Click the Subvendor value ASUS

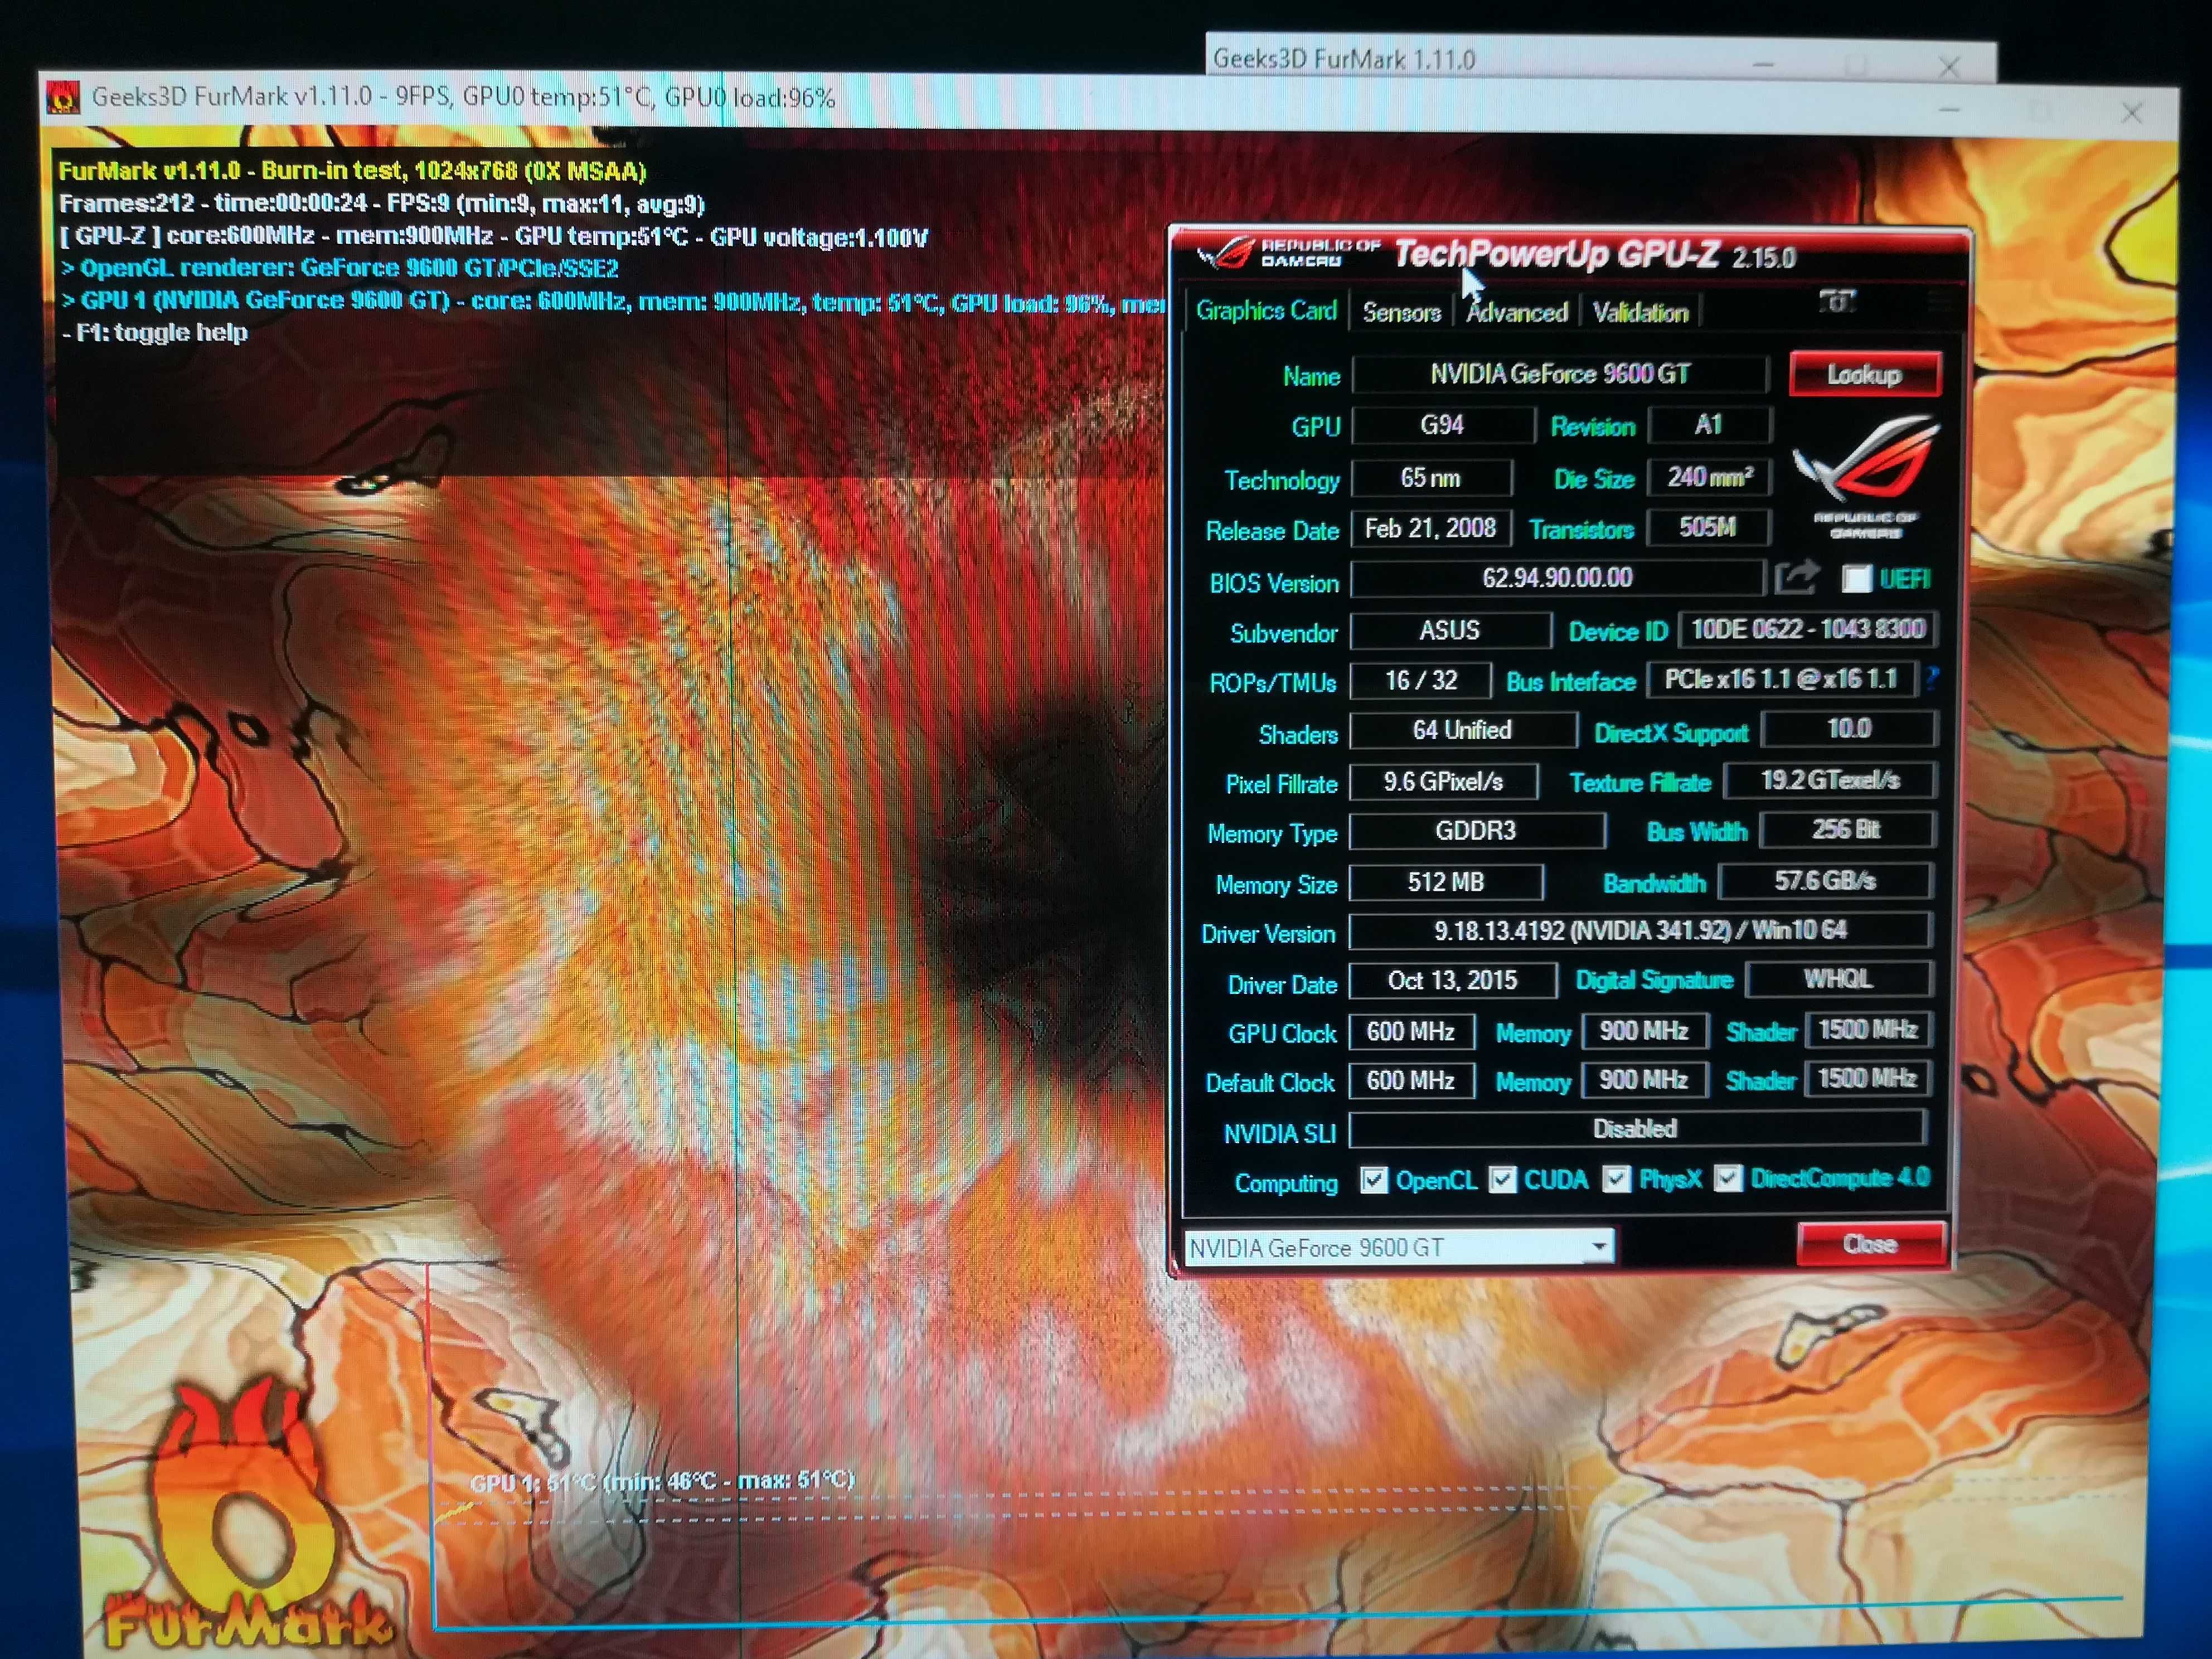tap(1450, 630)
